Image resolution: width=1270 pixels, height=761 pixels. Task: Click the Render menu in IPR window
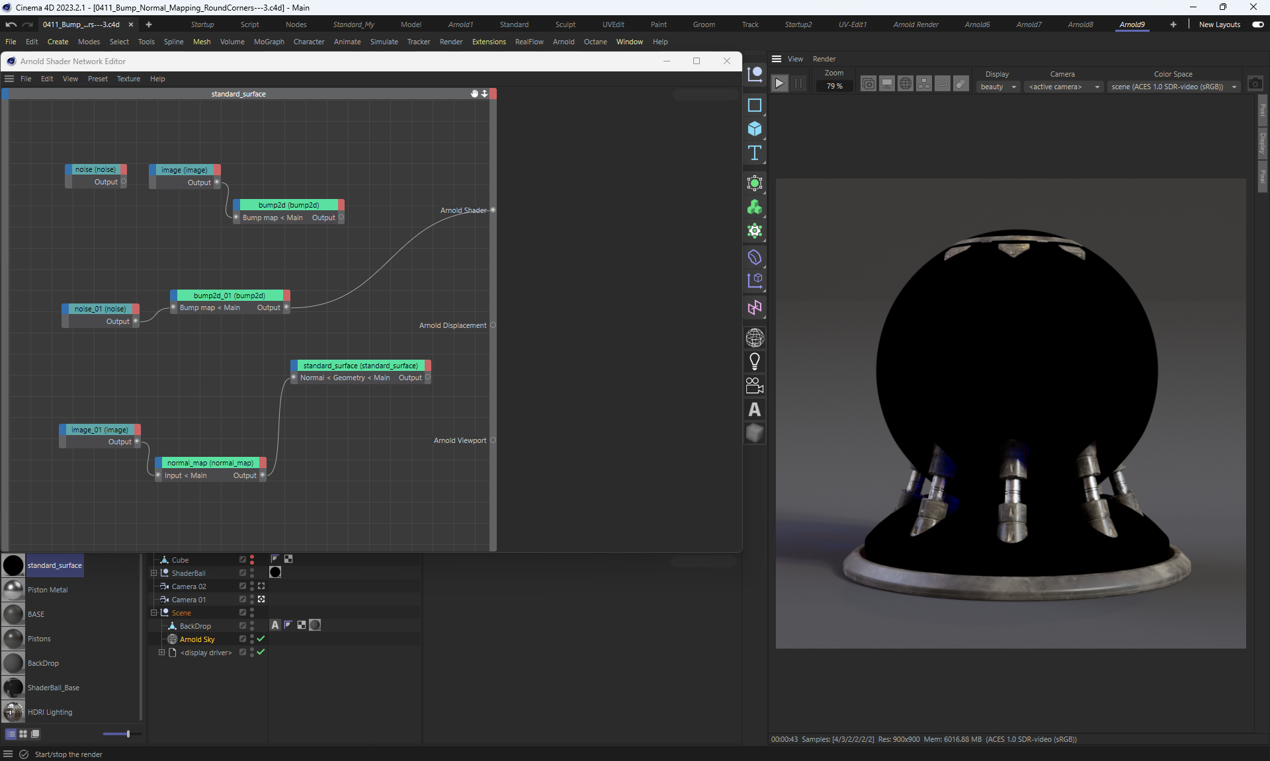click(x=824, y=59)
